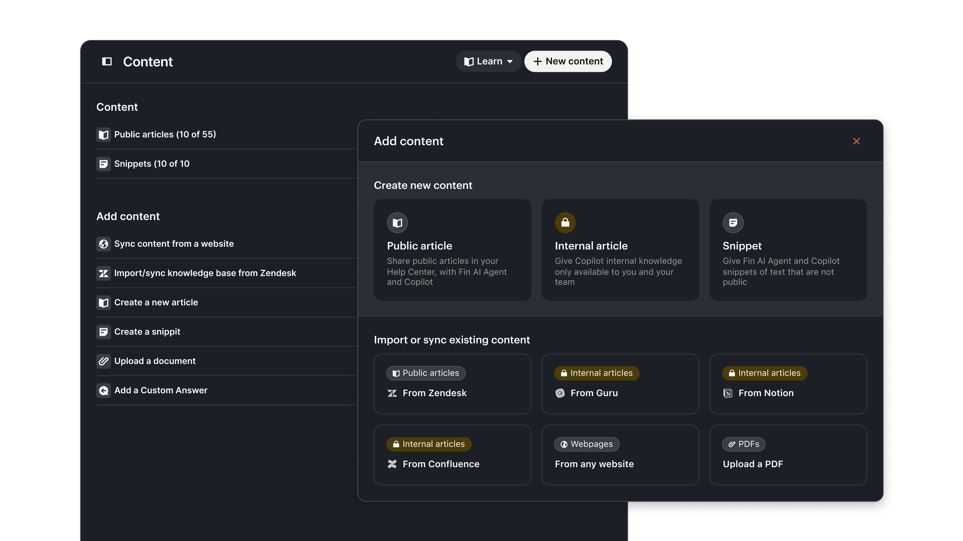This screenshot has height=541, width=963.
Task: Click the Notion icon in From Notion
Action: click(x=728, y=393)
